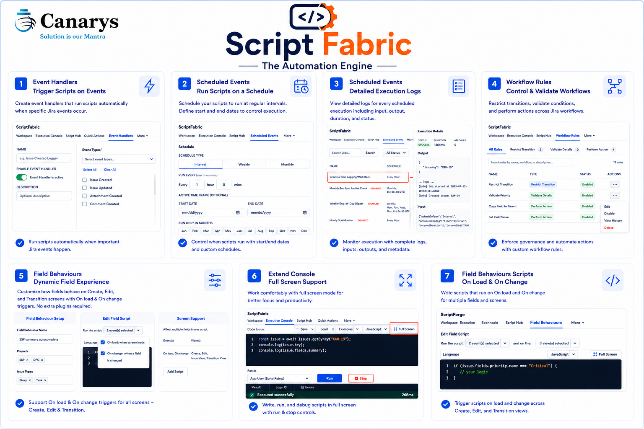
Task: Click the Detailed Execution Logs checklist icon
Action: click(x=459, y=86)
